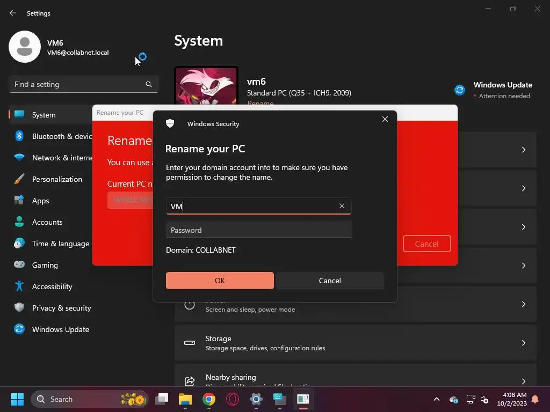Open the Windows Start menu

(x=17, y=399)
